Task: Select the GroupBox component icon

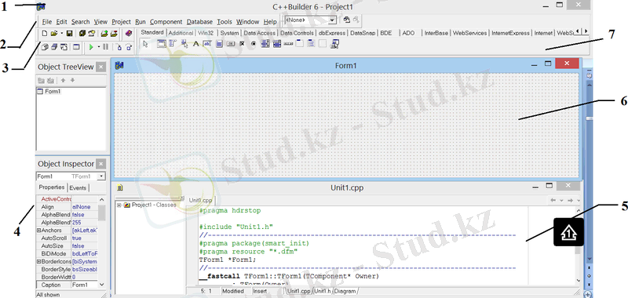Action: pos(300,44)
